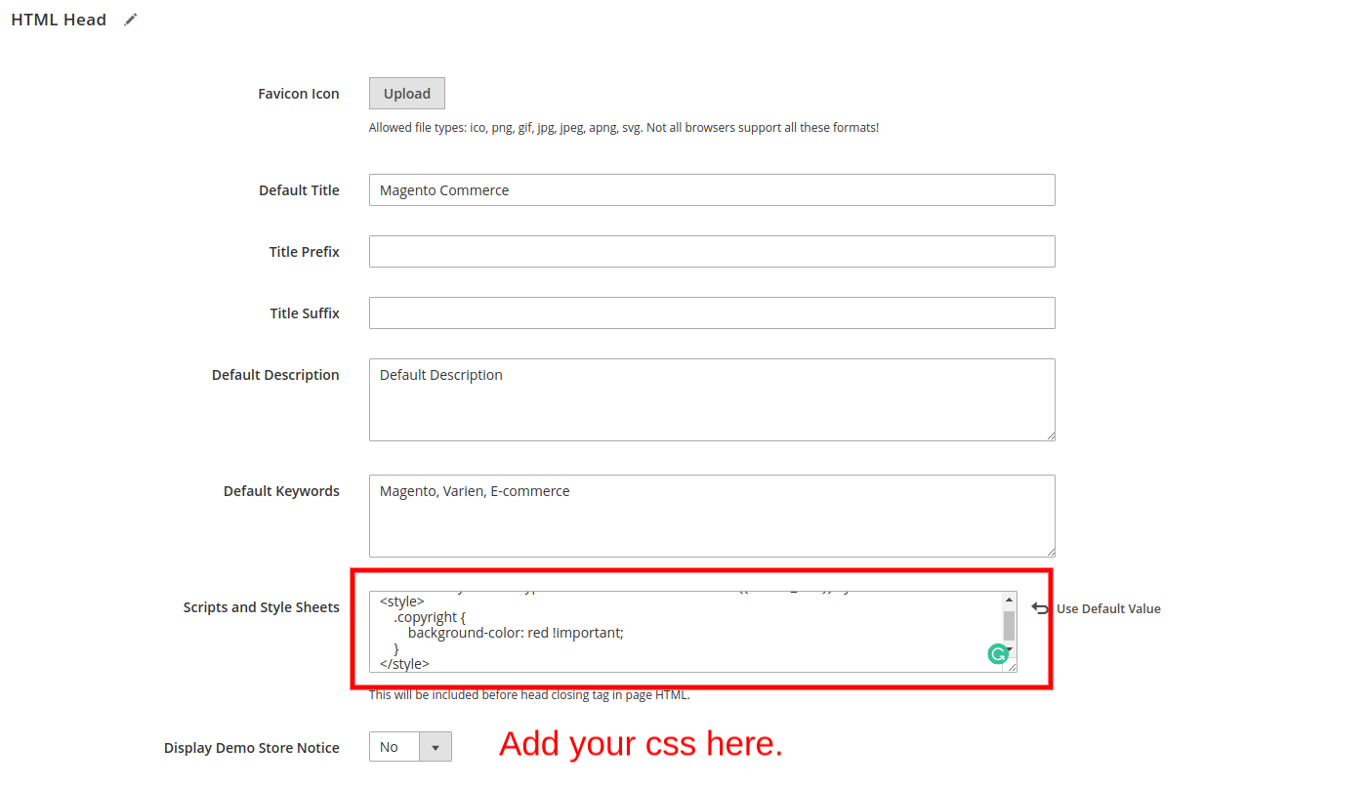Viewport: 1370px width, 788px height.
Task: Click the scripts textarea scrollbar up arrow
Action: coord(1009,601)
